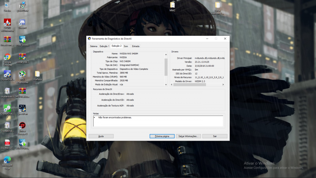Click the 'Aceleração do Direct3D' Ativado value
This screenshot has width=316, height=178.
coord(130,100)
